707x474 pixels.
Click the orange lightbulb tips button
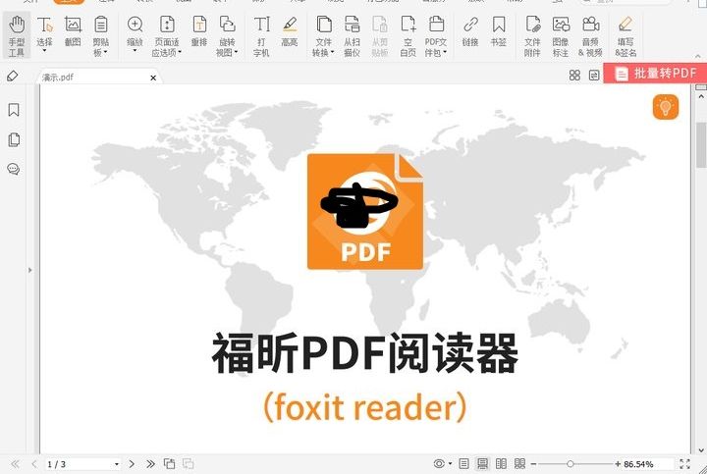[666, 107]
